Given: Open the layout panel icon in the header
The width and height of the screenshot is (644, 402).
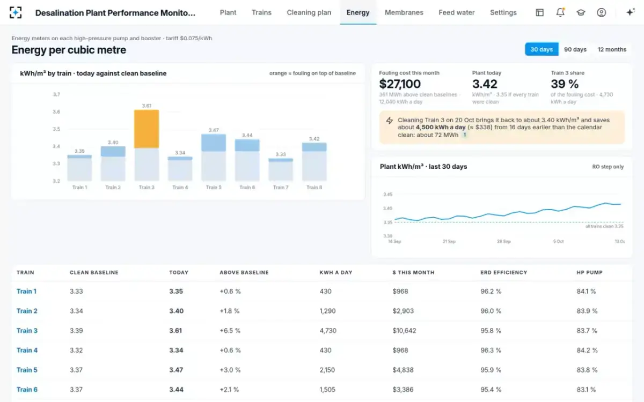Looking at the screenshot, I should 540,12.
